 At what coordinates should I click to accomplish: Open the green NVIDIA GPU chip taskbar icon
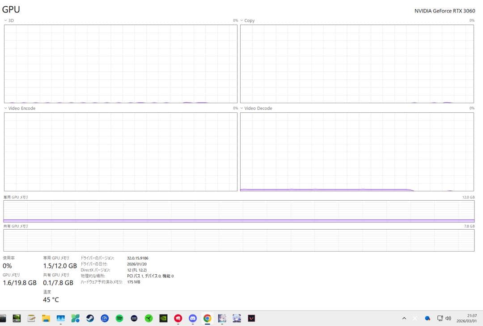17,318
